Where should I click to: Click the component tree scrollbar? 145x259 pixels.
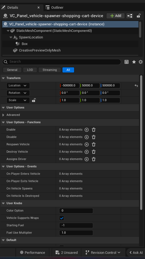[140, 29]
